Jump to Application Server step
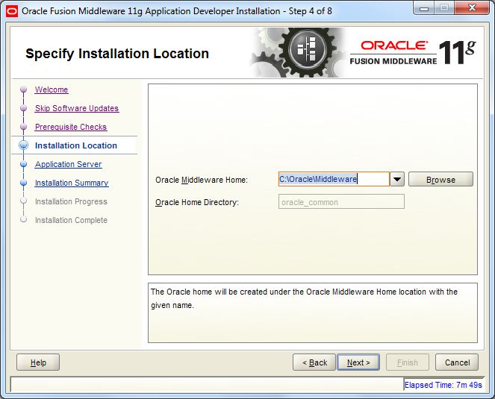The width and height of the screenshot is (495, 399). click(69, 164)
